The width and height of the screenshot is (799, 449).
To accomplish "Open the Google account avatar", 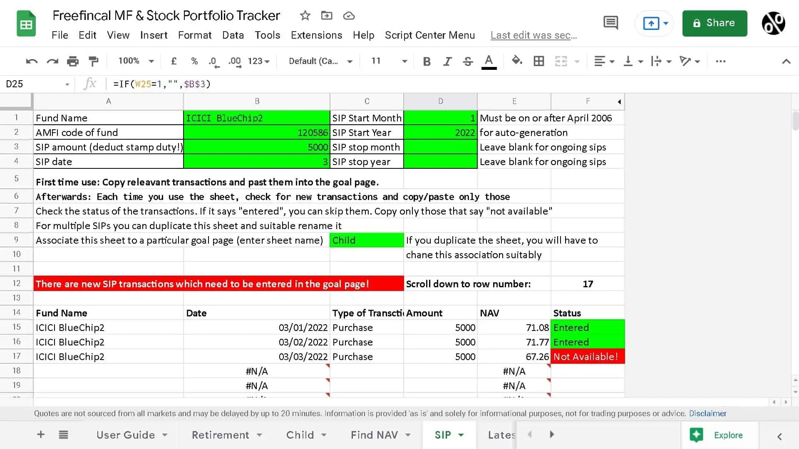I will [x=773, y=23].
